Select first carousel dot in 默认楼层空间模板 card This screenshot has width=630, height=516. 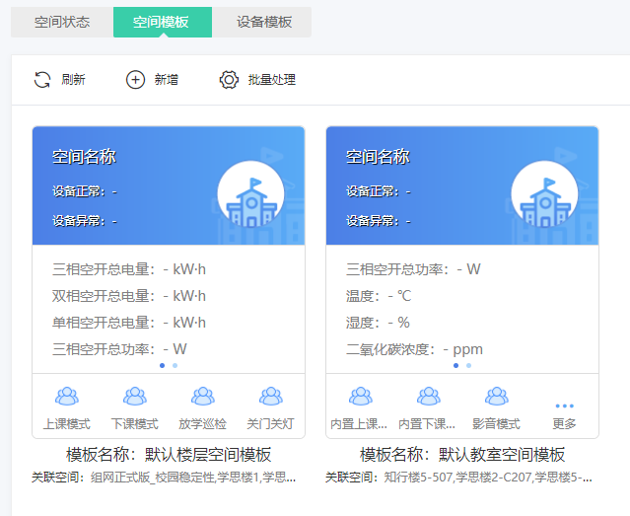pos(163,366)
